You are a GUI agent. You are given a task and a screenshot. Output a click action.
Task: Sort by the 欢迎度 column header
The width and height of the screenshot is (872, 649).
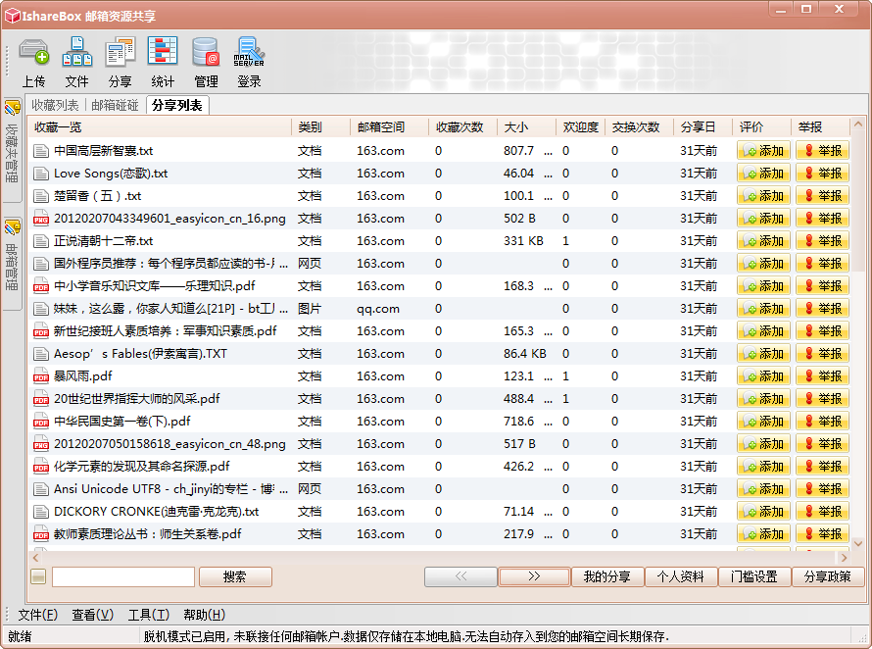581,126
